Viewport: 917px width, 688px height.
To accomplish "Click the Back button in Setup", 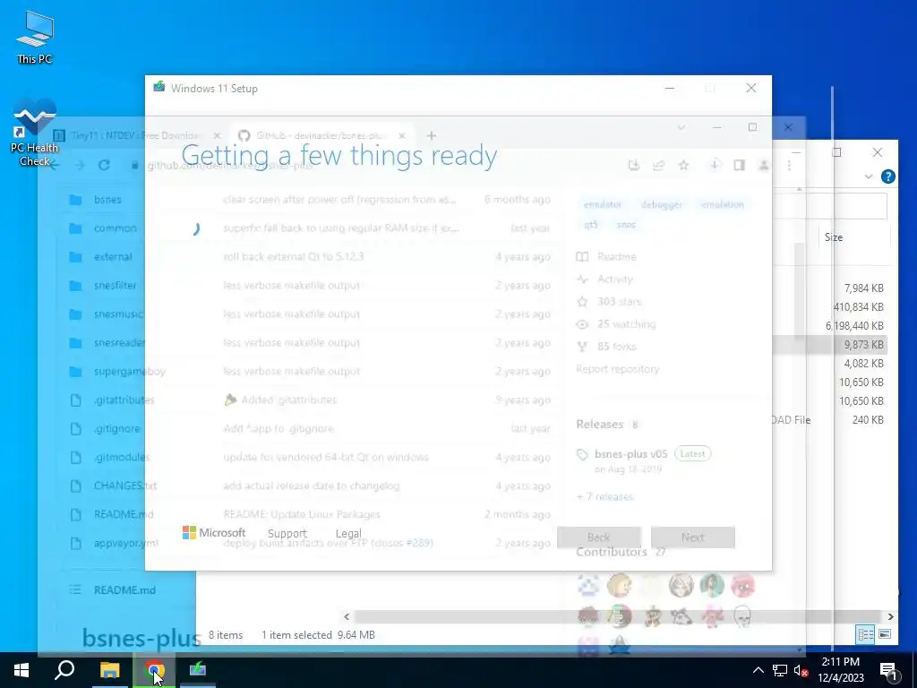I will 599,537.
